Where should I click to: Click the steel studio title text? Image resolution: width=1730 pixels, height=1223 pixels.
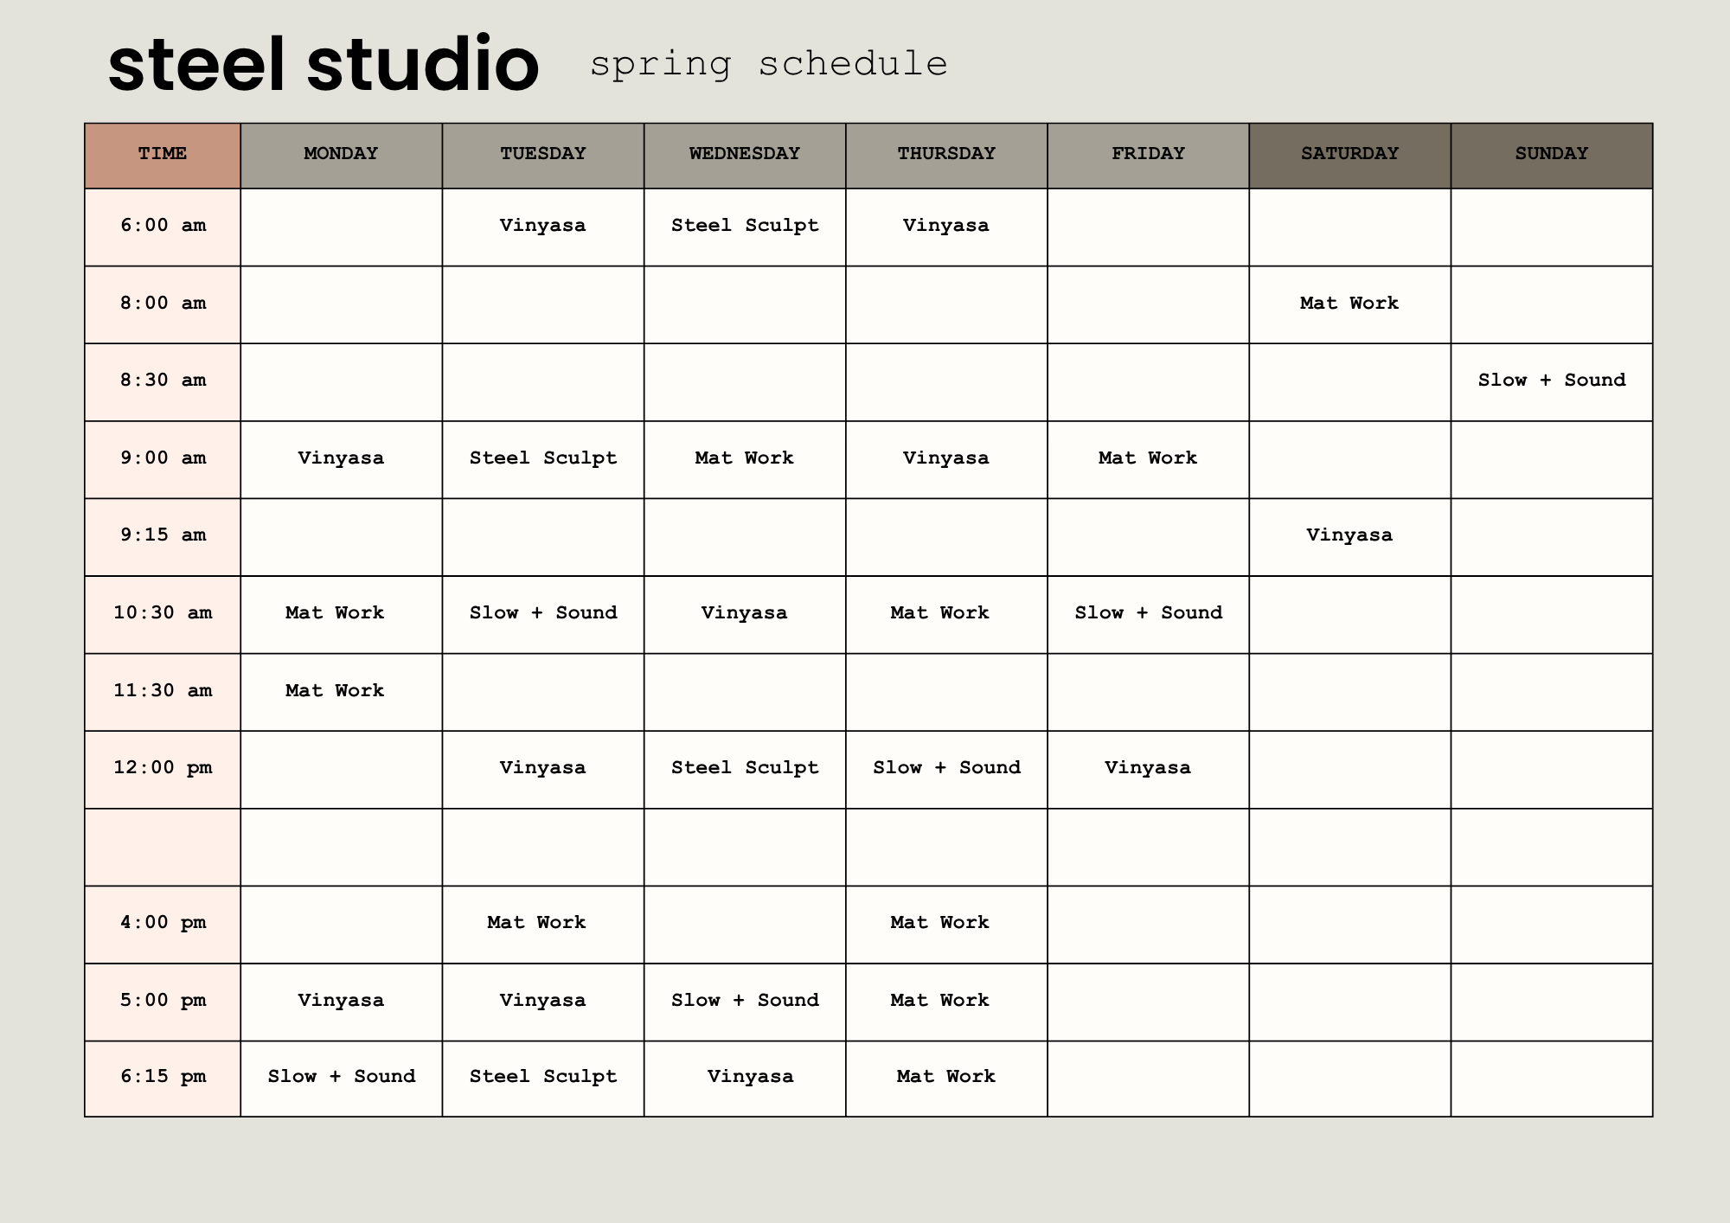(x=324, y=65)
